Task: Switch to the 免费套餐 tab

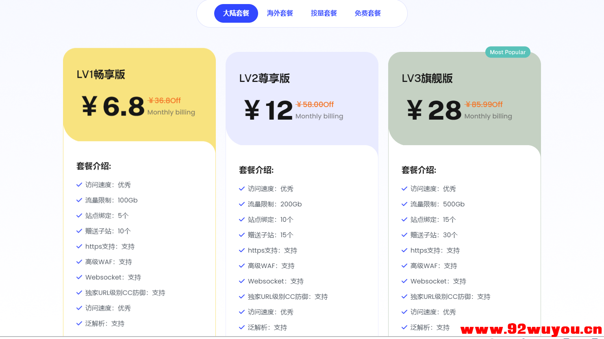Action: 367,13
